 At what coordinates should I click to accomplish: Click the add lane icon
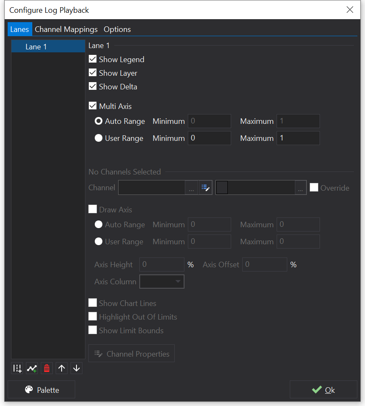coord(17,369)
